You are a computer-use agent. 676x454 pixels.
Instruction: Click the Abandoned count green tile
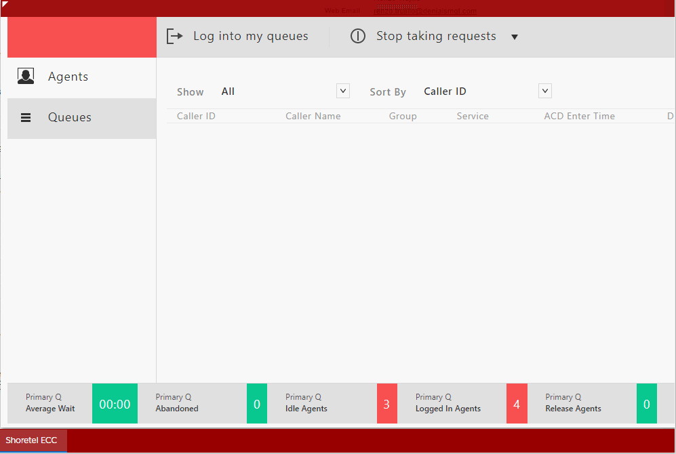257,404
